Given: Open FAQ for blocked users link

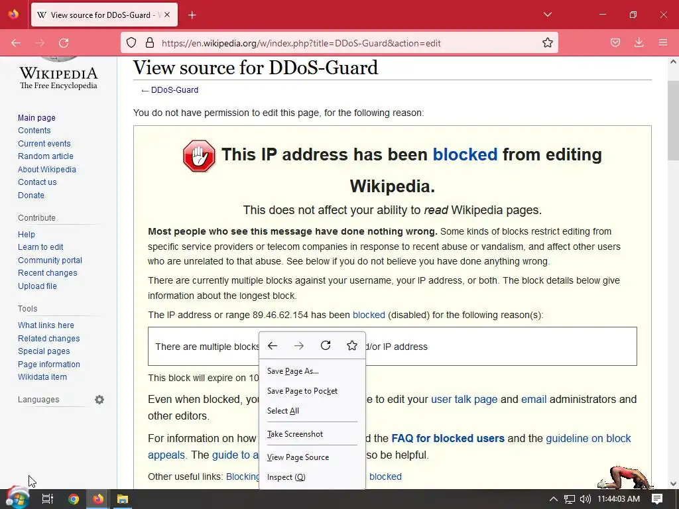Looking at the screenshot, I should click(x=448, y=439).
